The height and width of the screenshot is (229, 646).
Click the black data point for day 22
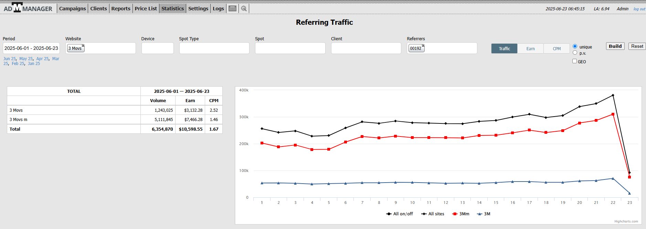tap(613, 95)
